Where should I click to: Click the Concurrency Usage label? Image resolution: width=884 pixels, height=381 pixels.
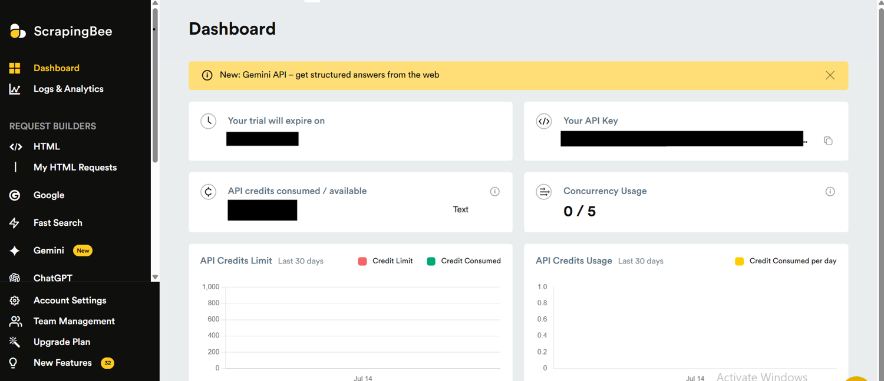(605, 192)
